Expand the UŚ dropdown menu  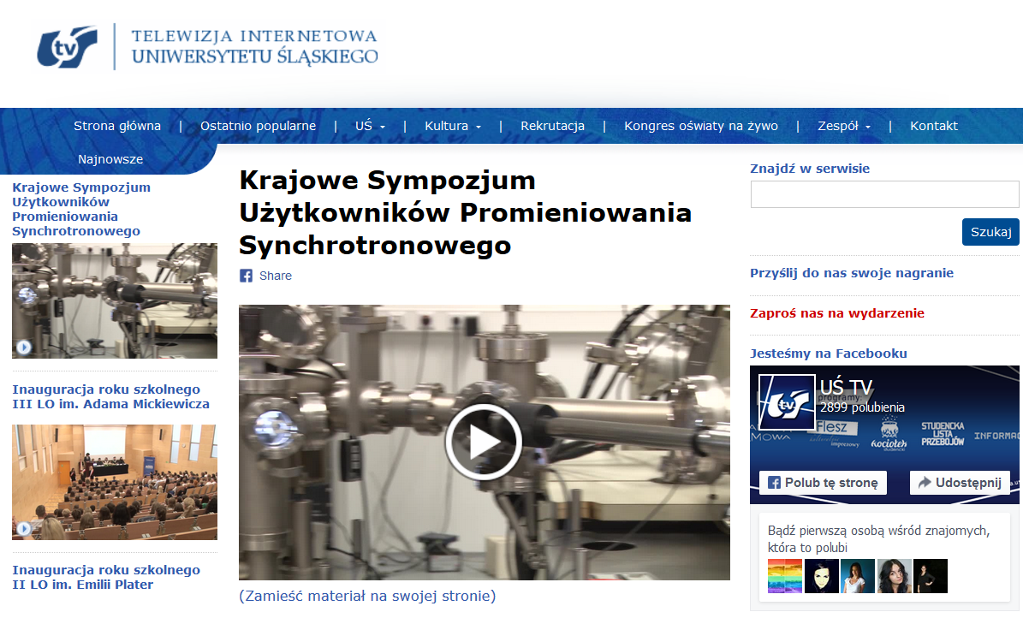[370, 126]
